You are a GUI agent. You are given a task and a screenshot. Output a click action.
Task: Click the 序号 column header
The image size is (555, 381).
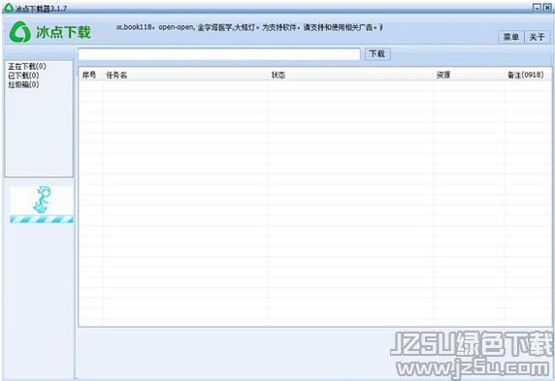[x=91, y=75]
